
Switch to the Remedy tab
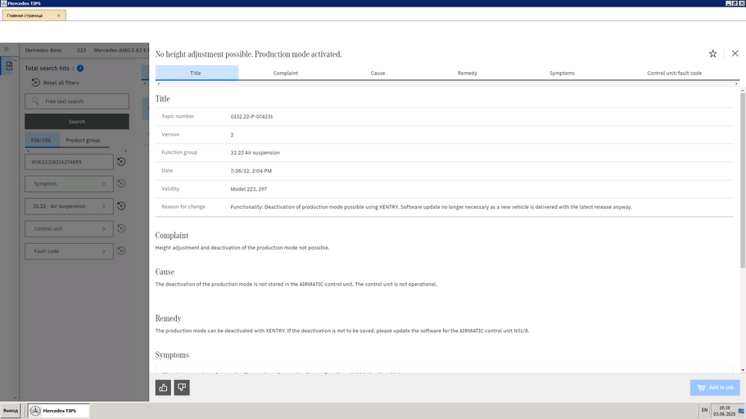[x=467, y=73]
